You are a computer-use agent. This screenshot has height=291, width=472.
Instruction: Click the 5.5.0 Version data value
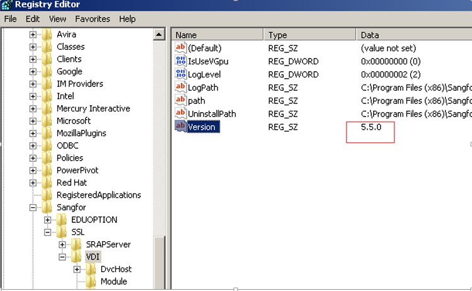click(x=371, y=127)
